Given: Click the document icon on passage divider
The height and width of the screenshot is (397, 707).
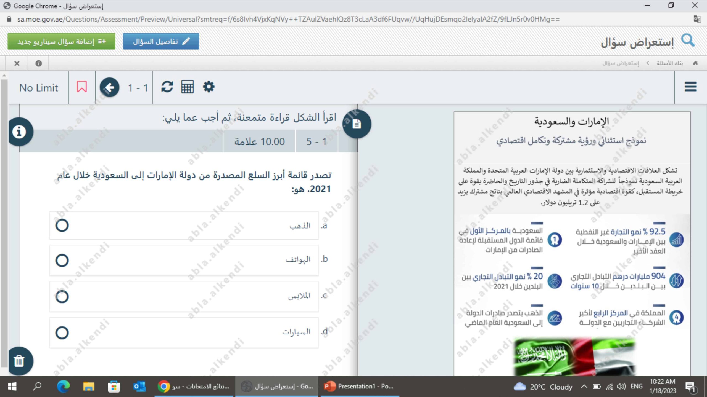Looking at the screenshot, I should pos(357,124).
